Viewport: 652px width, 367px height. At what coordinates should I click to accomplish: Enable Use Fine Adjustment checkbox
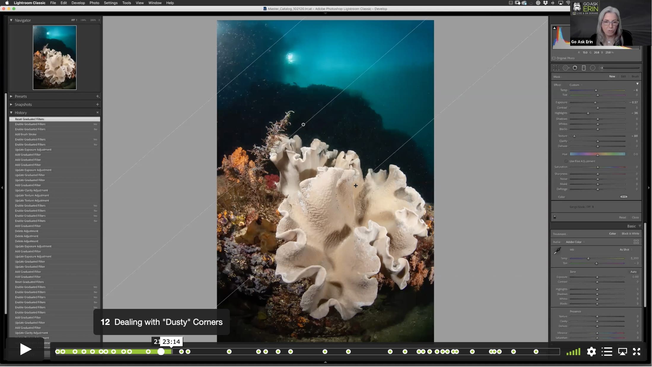566,161
